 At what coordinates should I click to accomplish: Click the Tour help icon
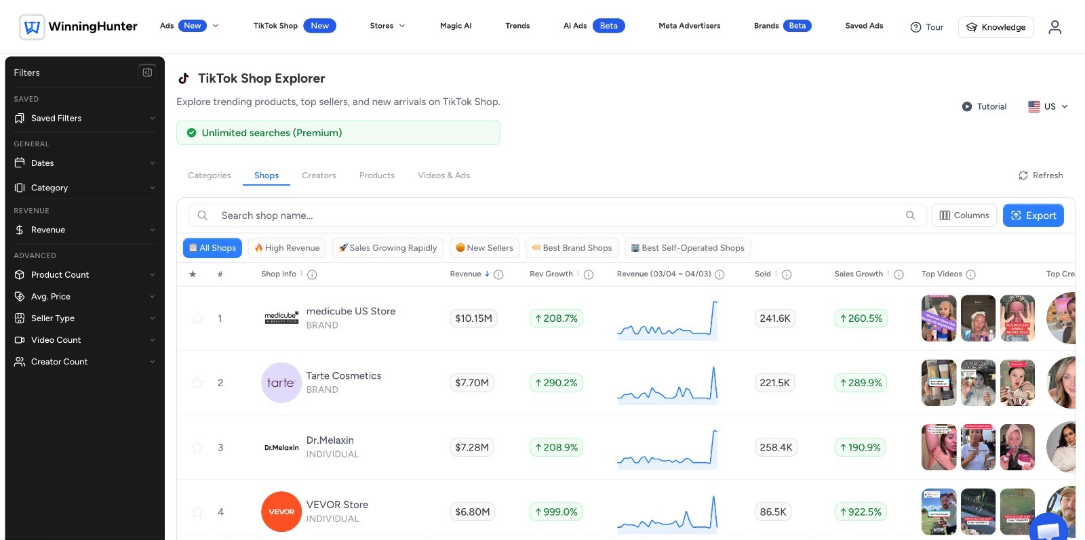(x=915, y=27)
